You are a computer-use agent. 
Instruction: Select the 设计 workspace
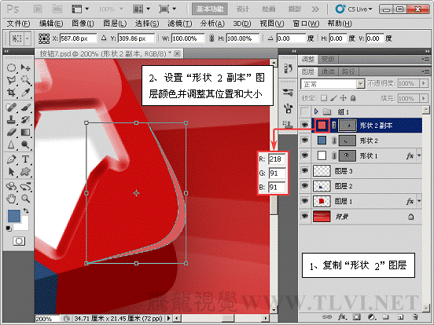click(242, 9)
